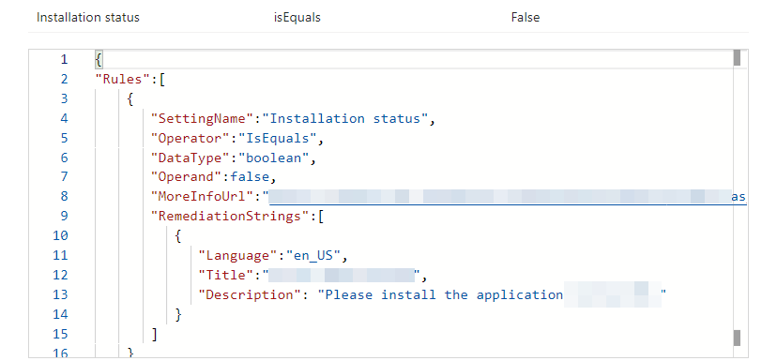Click the "Installation status" string value in JSON
Image resolution: width=777 pixels, height=361 pixels.
[344, 118]
